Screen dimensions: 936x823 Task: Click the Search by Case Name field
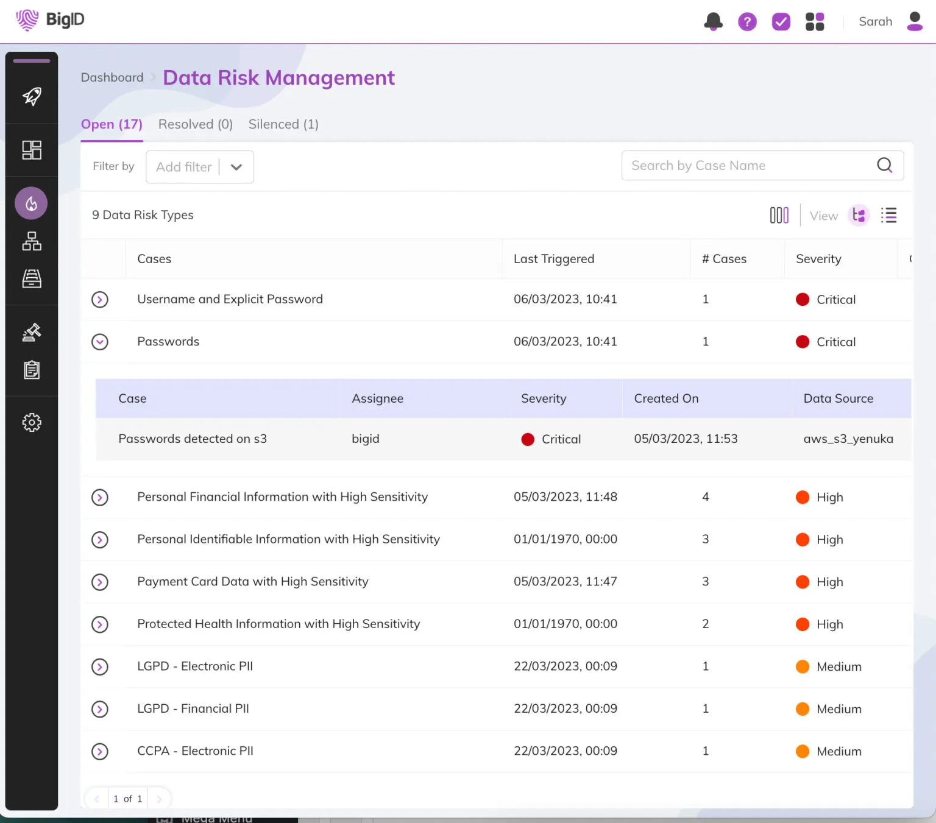point(750,166)
